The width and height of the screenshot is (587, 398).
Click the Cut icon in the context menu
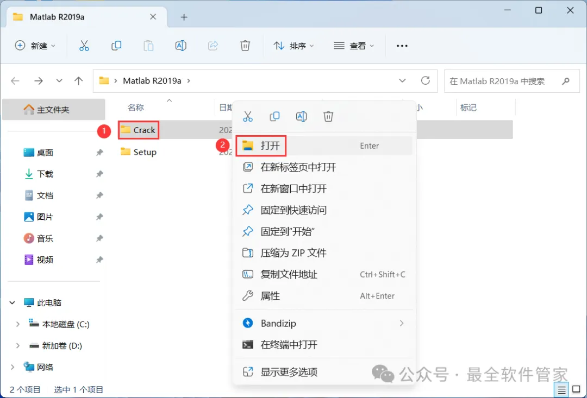248,116
